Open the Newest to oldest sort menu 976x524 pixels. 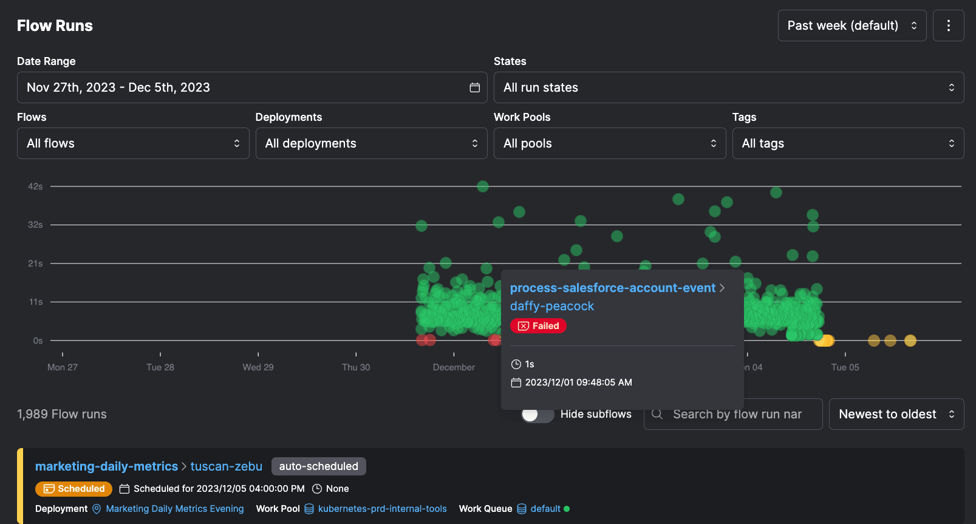click(896, 414)
